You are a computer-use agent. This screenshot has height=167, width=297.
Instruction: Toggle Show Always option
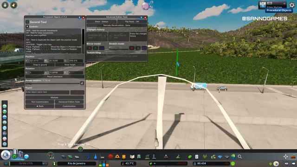click(102, 22)
